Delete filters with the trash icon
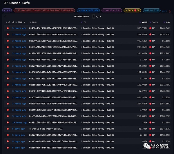174x154 pixels. [170, 12]
